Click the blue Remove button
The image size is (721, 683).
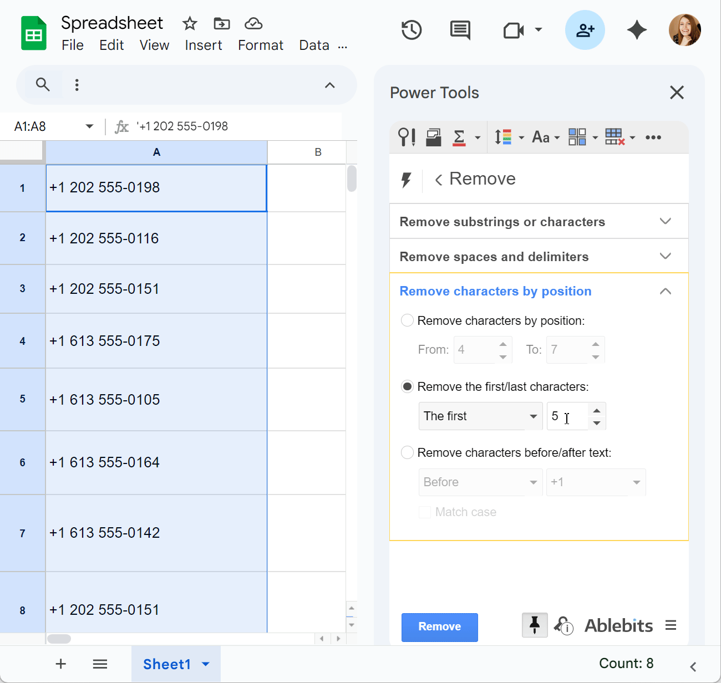click(439, 627)
